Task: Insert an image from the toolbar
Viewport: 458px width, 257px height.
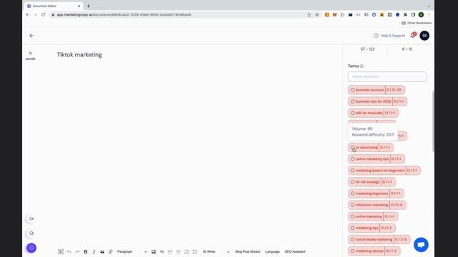Action: tap(154, 251)
